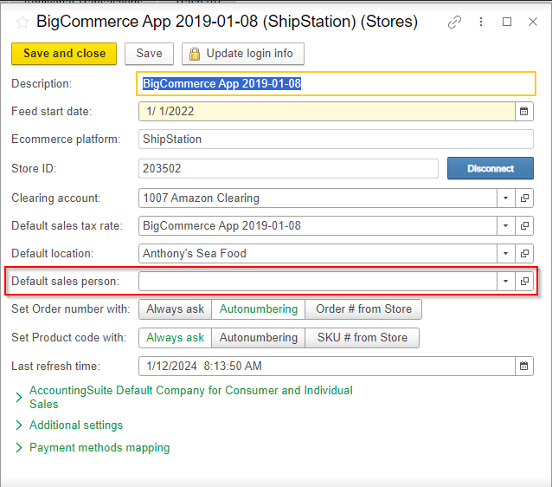Viewport: 552px width, 487px height.
Task: Click the Save button
Action: [x=150, y=54]
